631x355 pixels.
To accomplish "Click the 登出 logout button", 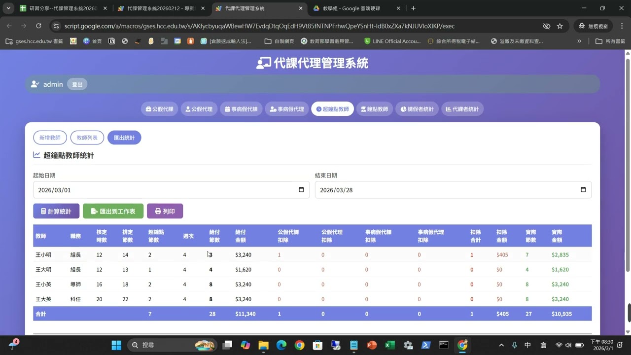I will pyautogui.click(x=77, y=84).
